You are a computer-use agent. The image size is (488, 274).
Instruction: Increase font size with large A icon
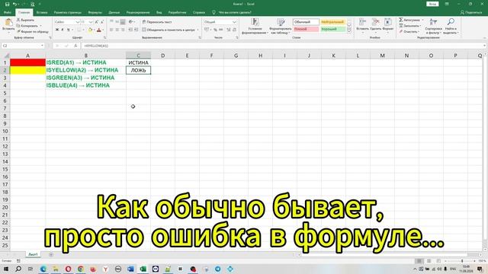coord(97,22)
